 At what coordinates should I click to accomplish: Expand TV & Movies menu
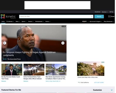(x=10, y=21)
